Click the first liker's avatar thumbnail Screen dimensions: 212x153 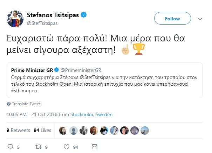(x=63, y=131)
